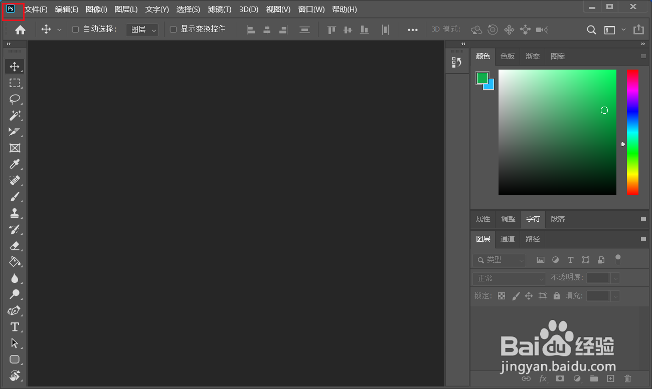Select the Spot Healing Brush tool
The width and height of the screenshot is (652, 389).
pos(15,180)
